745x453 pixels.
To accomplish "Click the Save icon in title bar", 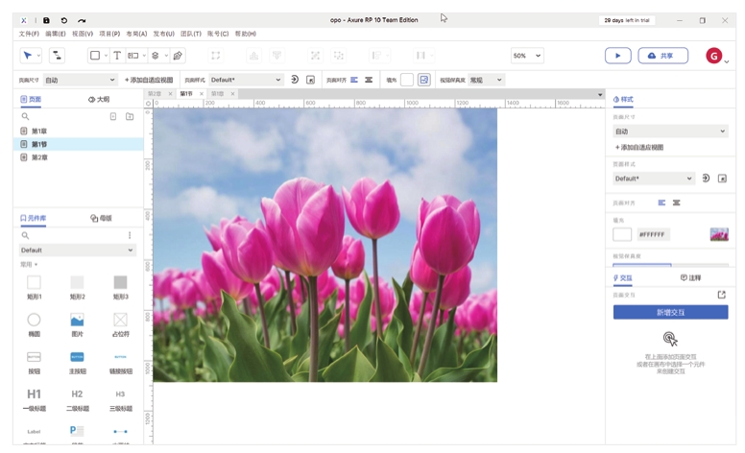I will pos(46,20).
